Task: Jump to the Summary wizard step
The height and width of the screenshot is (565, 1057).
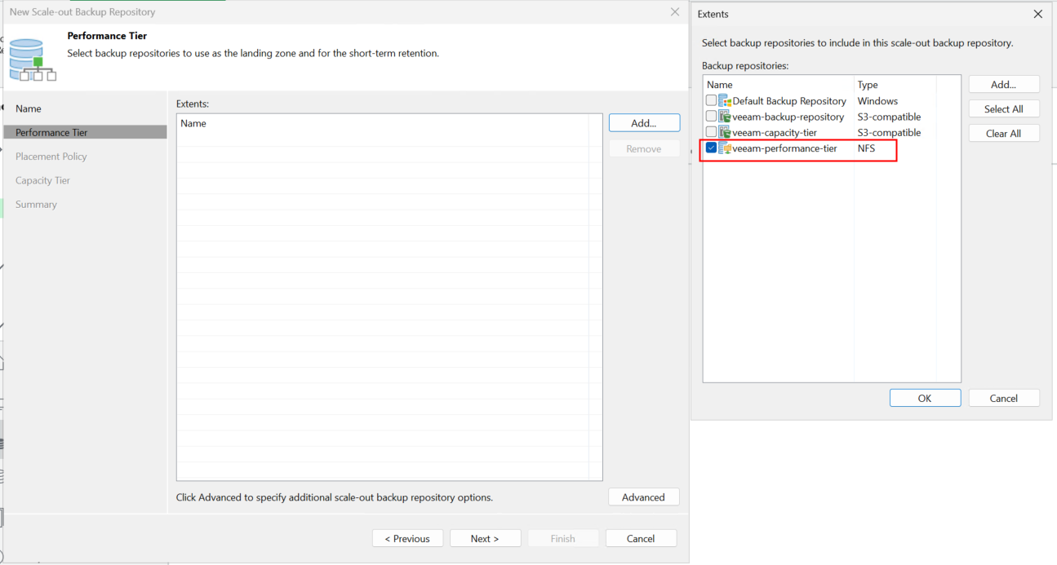Action: tap(37, 205)
